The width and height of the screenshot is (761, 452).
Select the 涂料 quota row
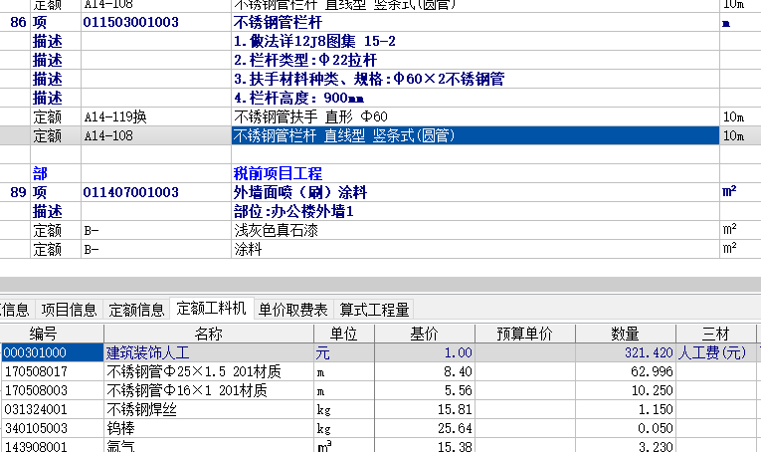248,249
